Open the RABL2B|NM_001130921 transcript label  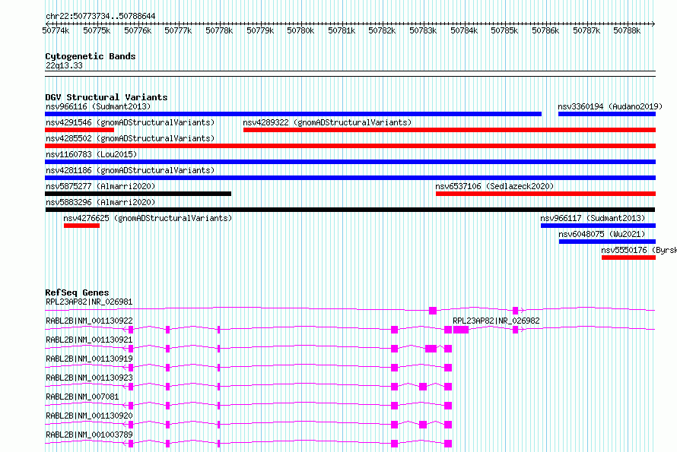89,340
